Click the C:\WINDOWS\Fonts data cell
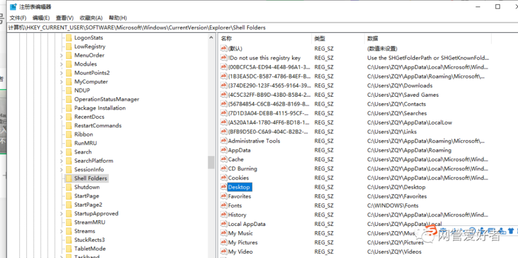518x258 pixels. tap(393, 206)
